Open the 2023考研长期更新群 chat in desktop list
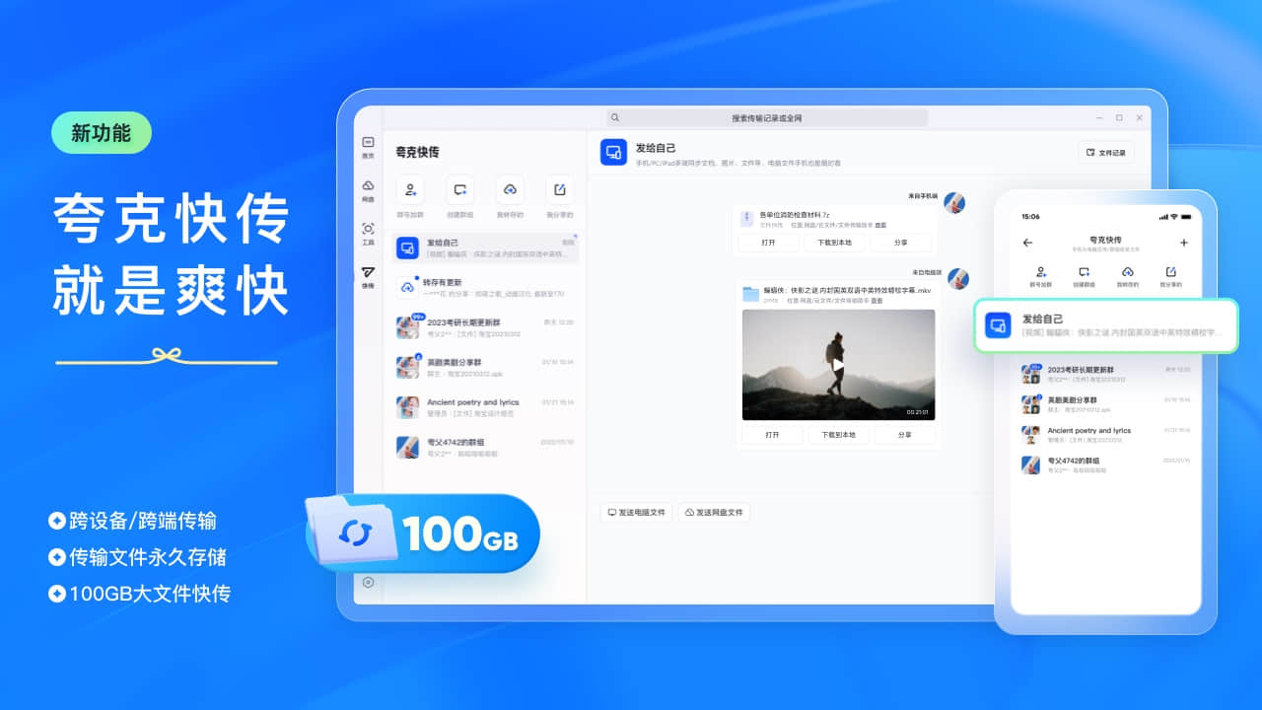This screenshot has width=1262, height=710. (x=484, y=327)
